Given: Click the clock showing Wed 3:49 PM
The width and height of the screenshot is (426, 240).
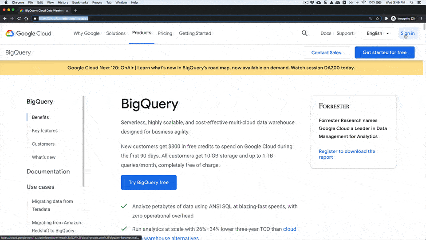Looking at the screenshot, I should pos(395,3).
